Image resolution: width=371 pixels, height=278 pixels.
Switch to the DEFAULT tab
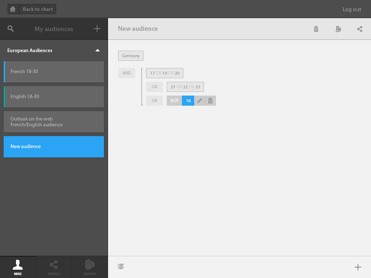[90, 268]
